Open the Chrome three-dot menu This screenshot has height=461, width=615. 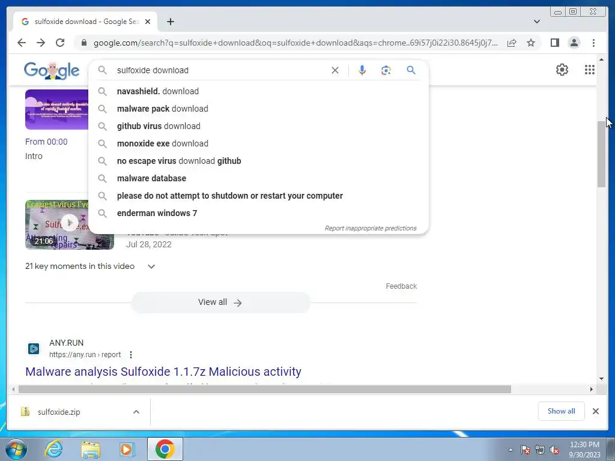pos(593,43)
